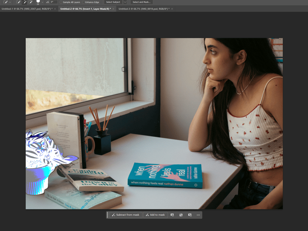Click the teal book on the table
This screenshot has height=231, width=308.
165,175
